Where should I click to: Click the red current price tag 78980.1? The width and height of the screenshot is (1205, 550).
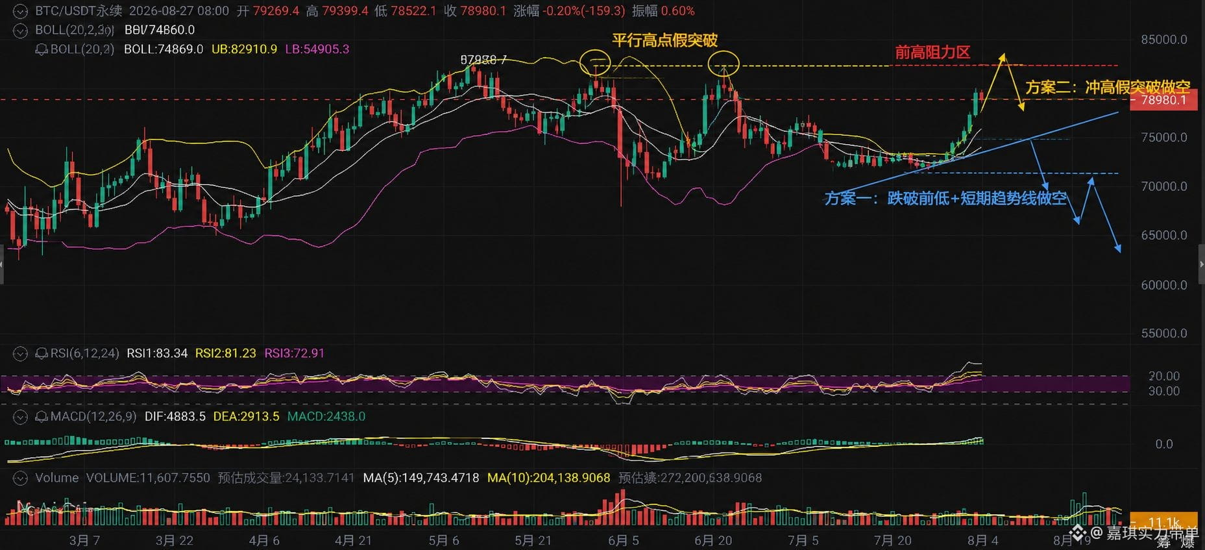coord(1163,100)
